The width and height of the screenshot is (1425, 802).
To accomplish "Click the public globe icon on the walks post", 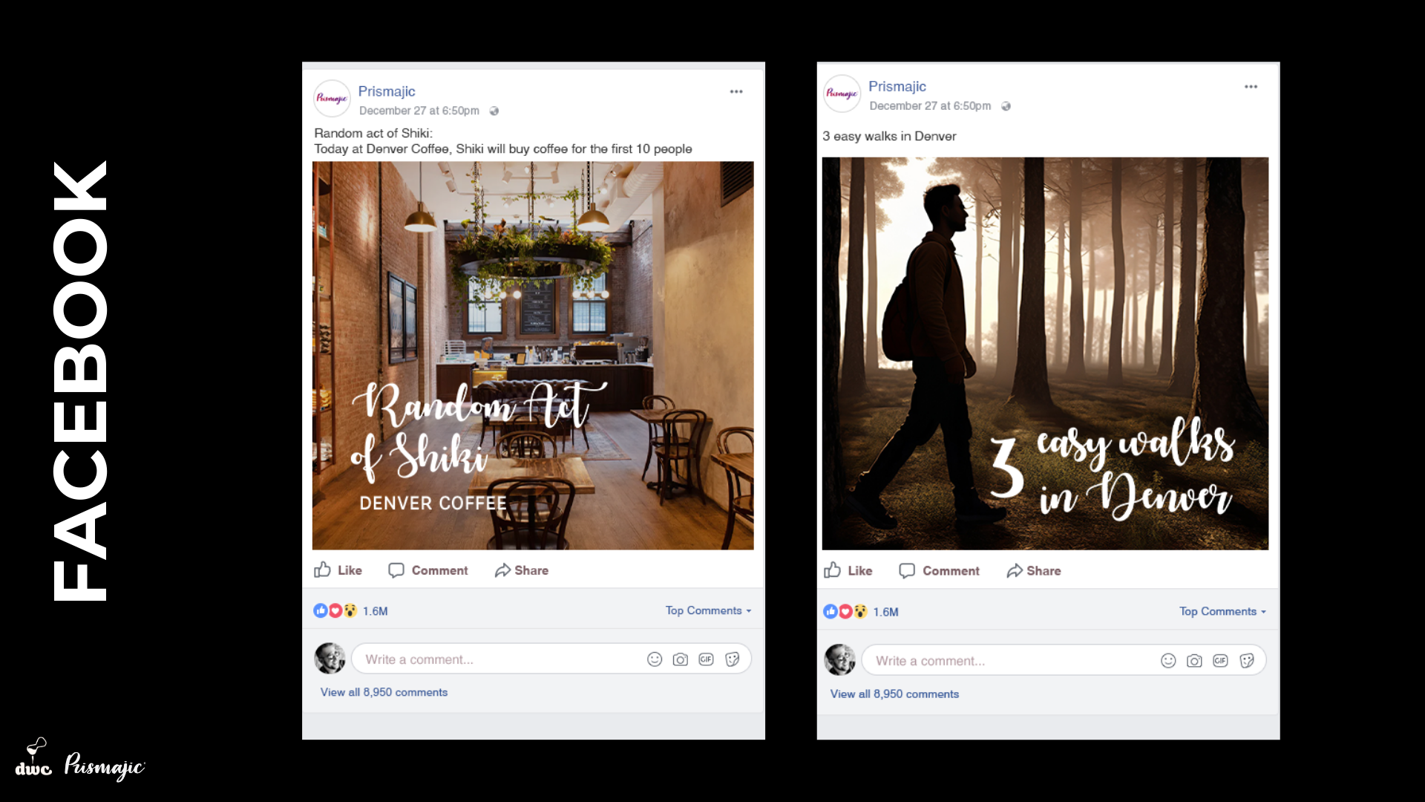I will click(1006, 106).
